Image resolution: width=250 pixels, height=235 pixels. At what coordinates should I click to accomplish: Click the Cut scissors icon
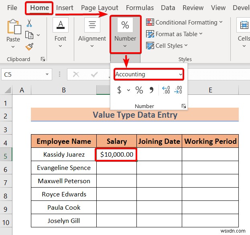click(x=29, y=23)
